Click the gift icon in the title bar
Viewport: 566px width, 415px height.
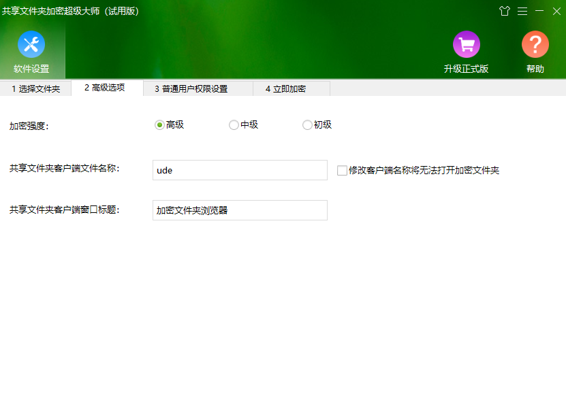(x=505, y=11)
